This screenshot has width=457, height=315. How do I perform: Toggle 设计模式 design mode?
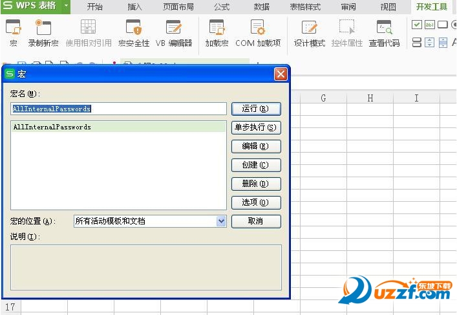[310, 32]
